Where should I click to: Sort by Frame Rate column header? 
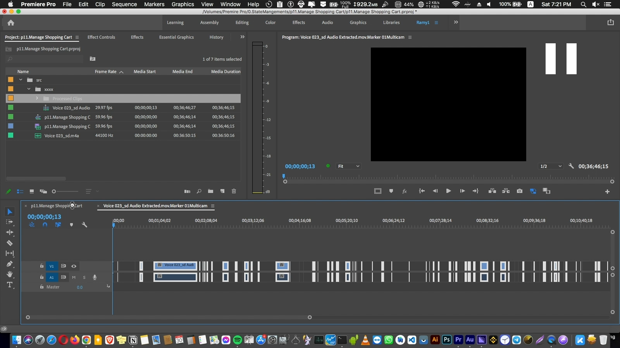click(106, 72)
